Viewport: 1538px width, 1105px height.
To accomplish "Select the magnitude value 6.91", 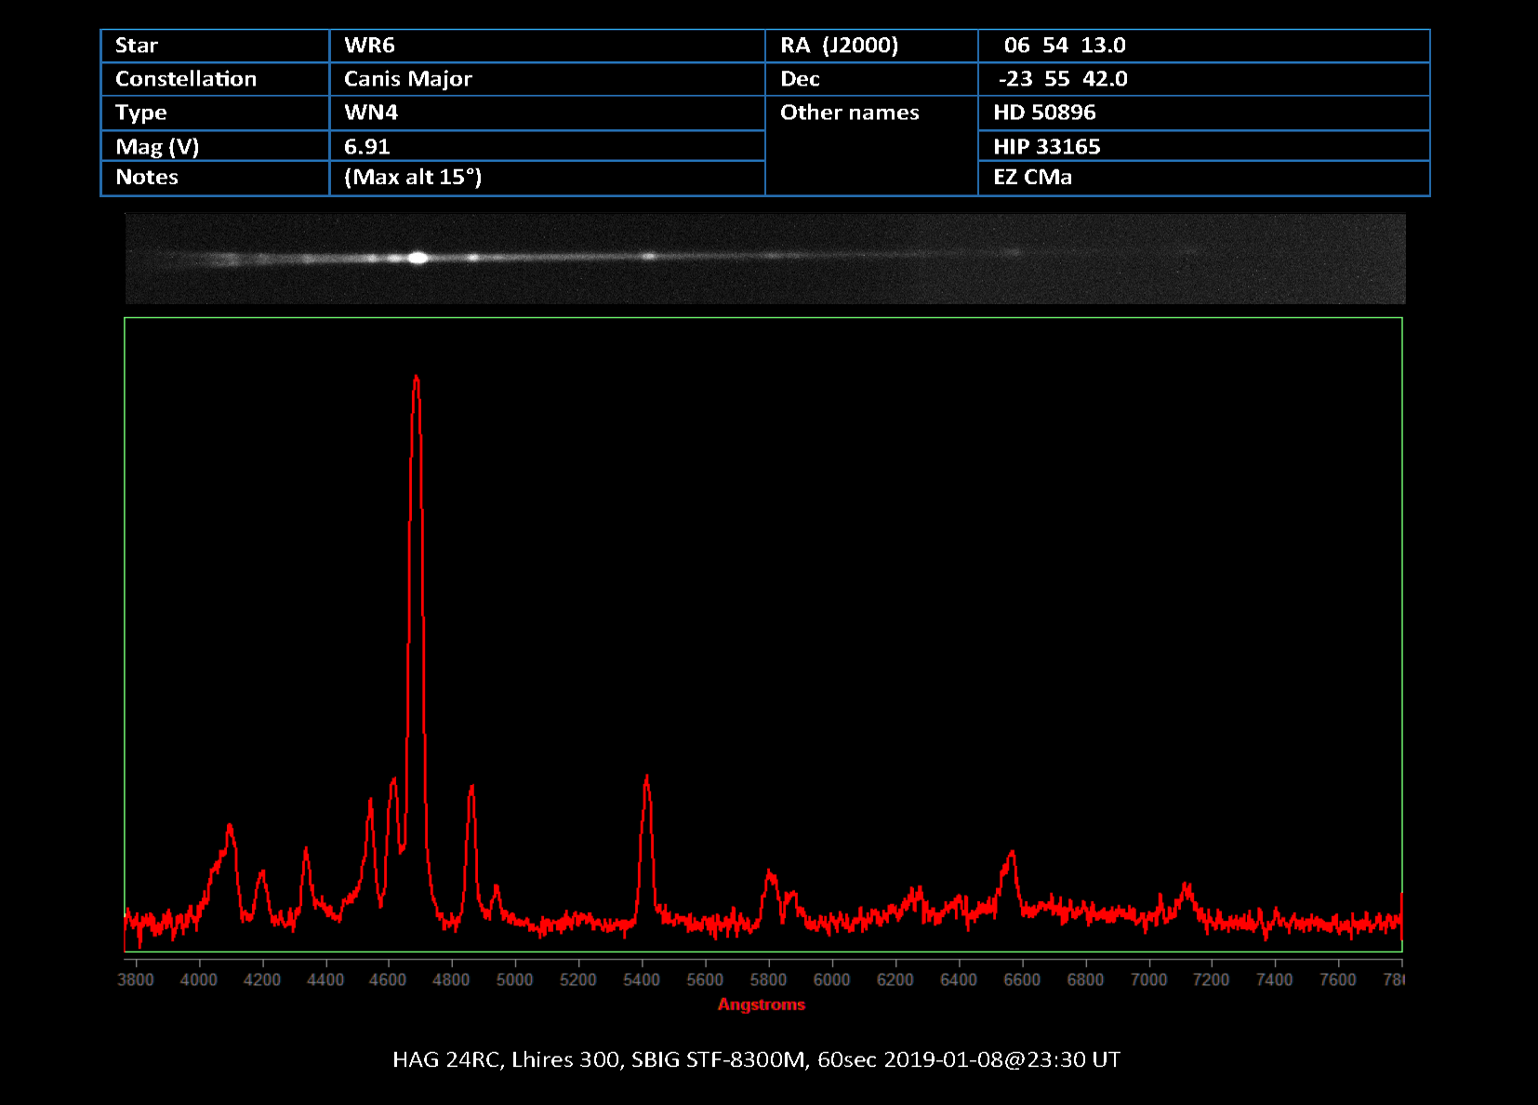I will (x=366, y=146).
